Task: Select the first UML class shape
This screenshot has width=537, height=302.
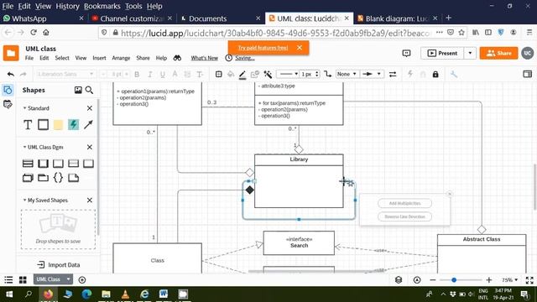Action: point(28,164)
